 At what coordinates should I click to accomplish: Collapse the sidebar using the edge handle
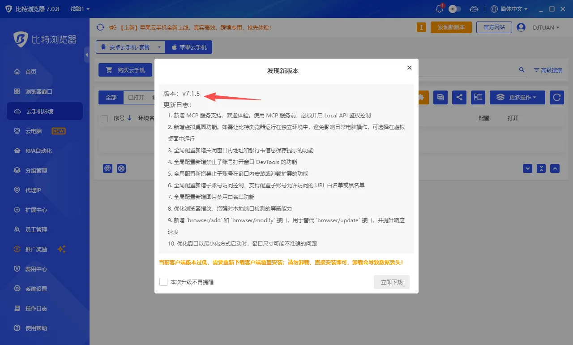pos(87,55)
